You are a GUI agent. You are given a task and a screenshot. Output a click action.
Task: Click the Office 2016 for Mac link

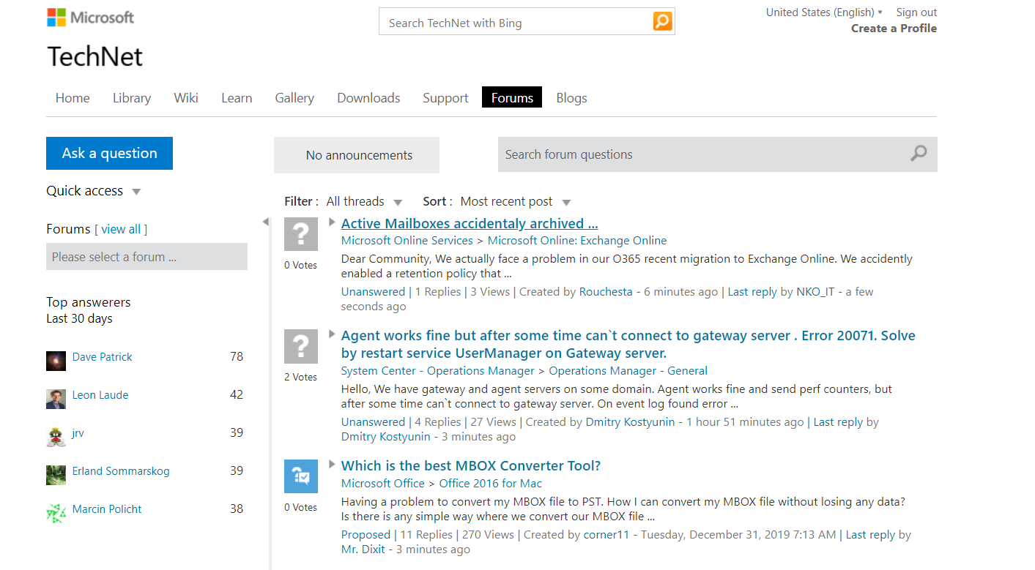point(491,483)
